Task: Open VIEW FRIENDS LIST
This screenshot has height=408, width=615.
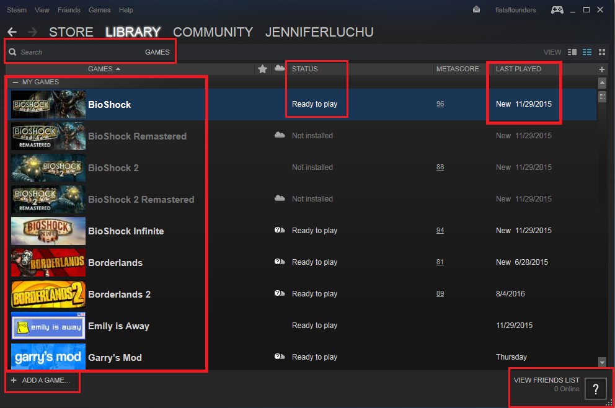Action: [x=546, y=380]
